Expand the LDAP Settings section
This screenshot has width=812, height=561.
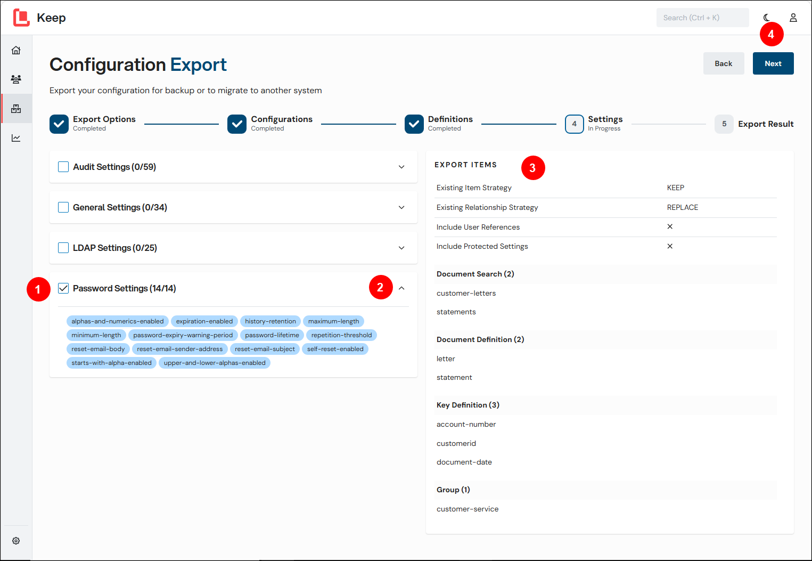click(x=401, y=248)
